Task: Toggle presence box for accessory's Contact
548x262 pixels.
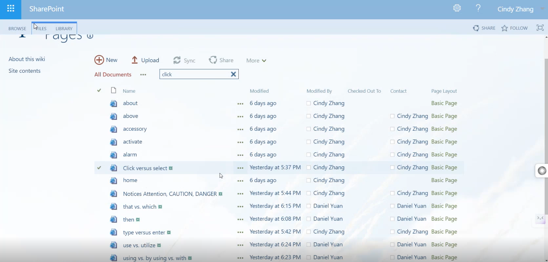Action: pyautogui.click(x=392, y=129)
